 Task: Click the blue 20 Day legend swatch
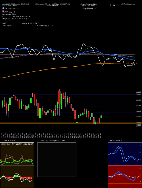click(x=3, y=5)
